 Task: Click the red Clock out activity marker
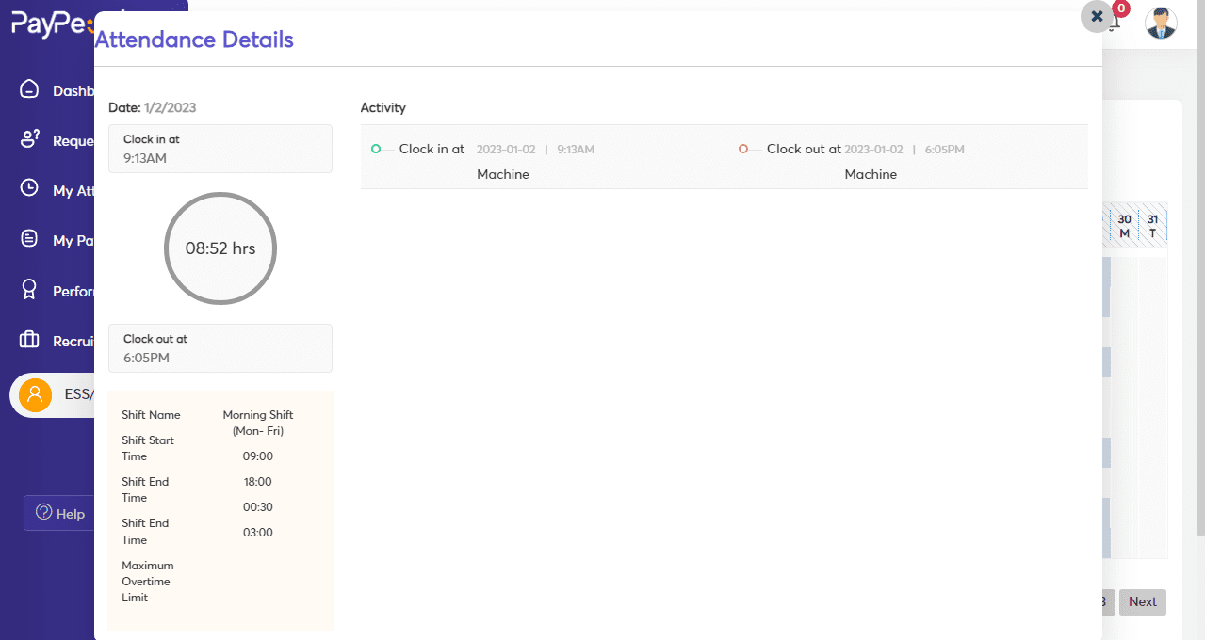pos(743,149)
